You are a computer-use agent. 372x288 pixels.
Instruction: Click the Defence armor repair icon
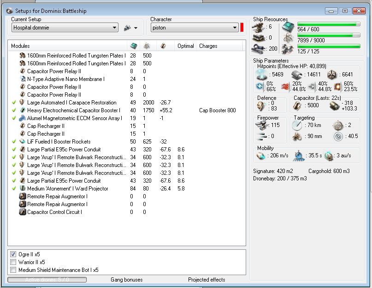(x=262, y=106)
